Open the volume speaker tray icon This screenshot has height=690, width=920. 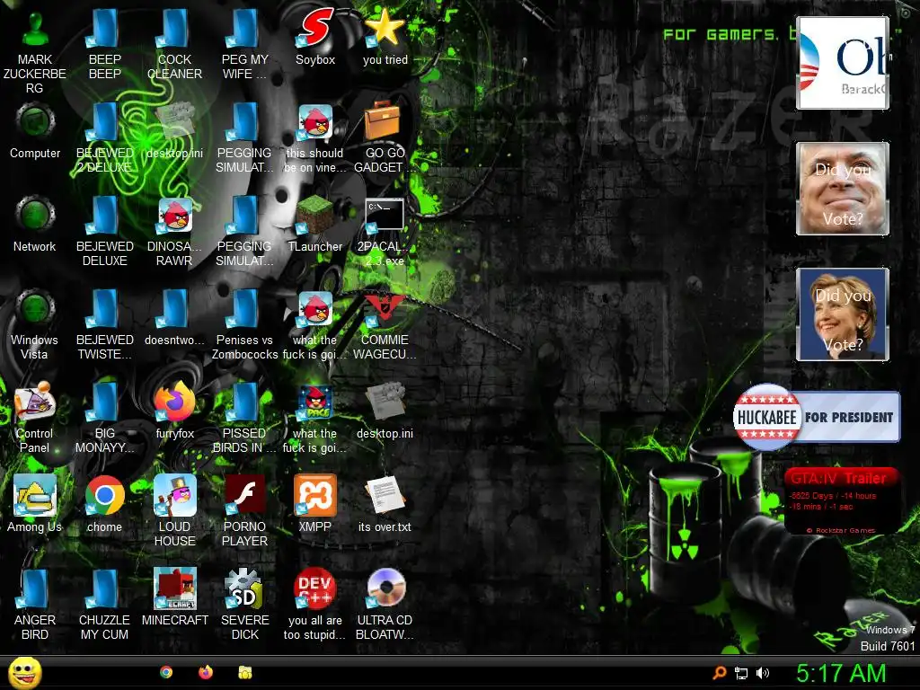(763, 673)
